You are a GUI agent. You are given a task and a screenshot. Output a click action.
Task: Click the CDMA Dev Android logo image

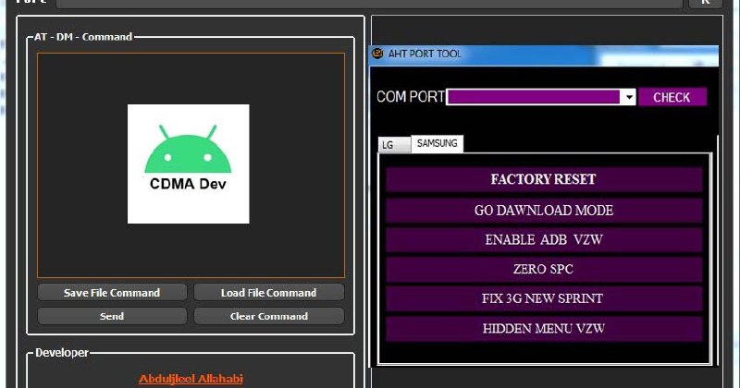coord(189,164)
